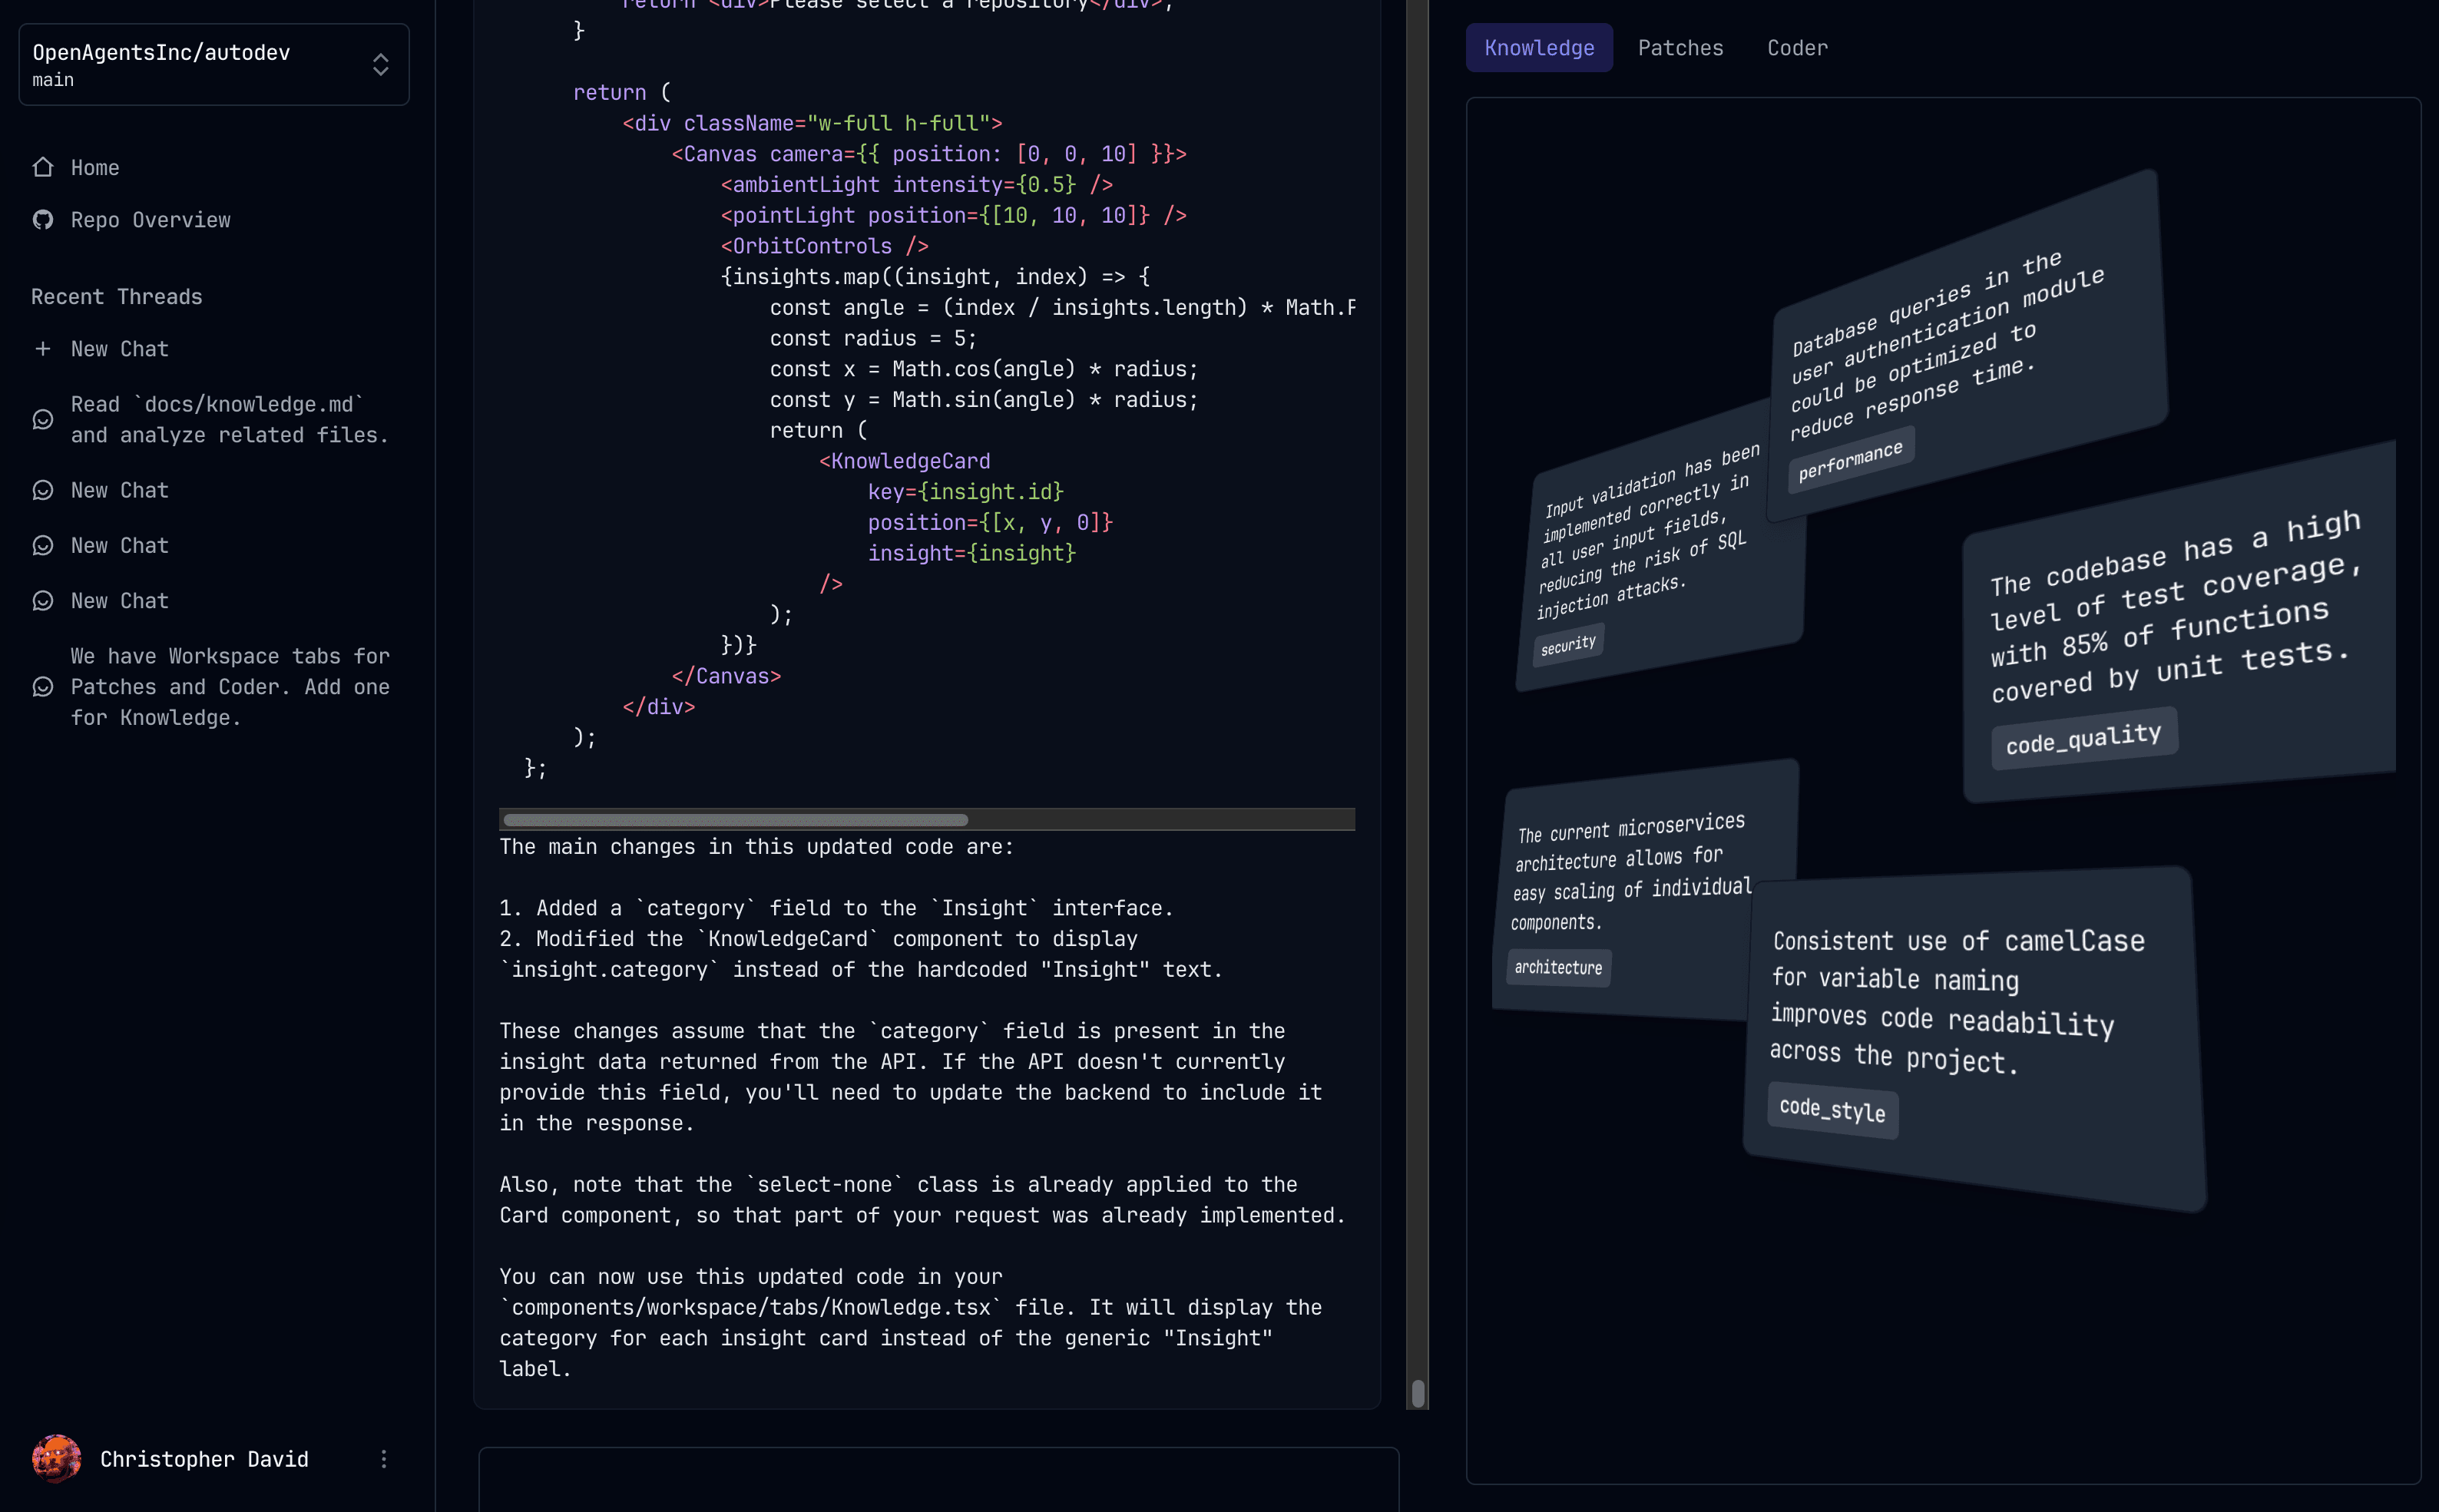
Task: Switch to the Patches tab
Action: click(1680, 47)
